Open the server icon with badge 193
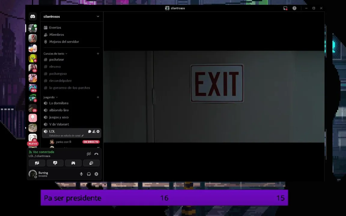 pyautogui.click(x=33, y=88)
